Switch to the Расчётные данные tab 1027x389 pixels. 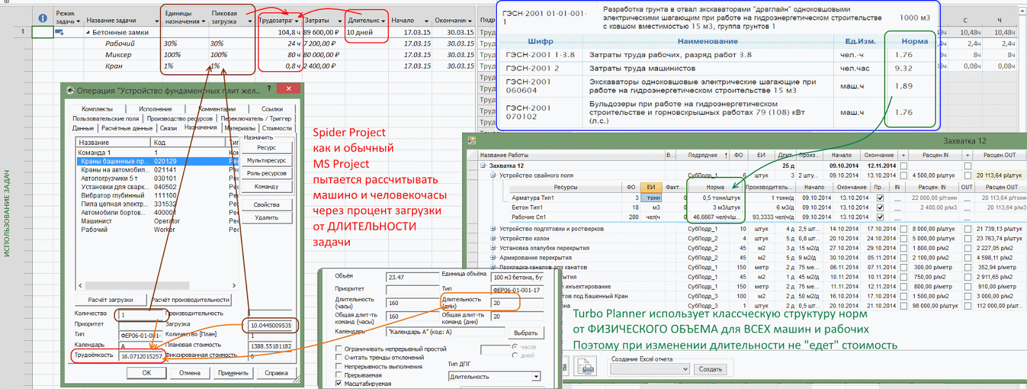point(126,128)
